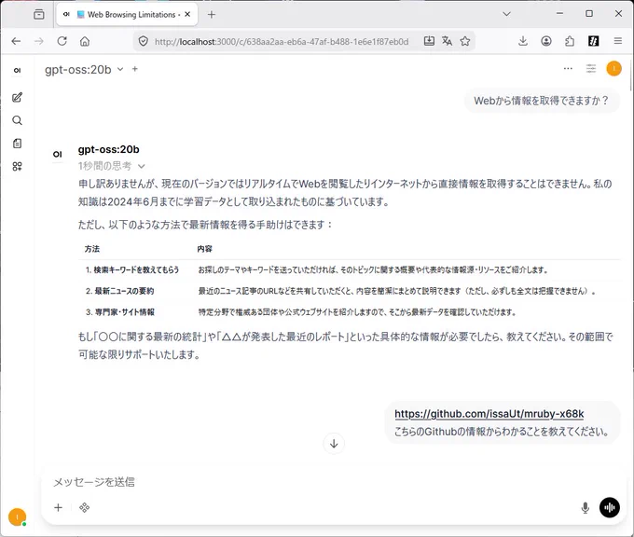This screenshot has height=537, width=634.
Task: Add another model with the plus icon
Action: pyautogui.click(x=135, y=69)
